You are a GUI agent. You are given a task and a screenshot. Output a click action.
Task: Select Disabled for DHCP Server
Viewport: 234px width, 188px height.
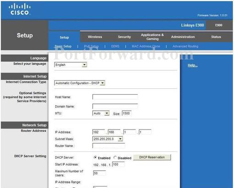pos(115,157)
